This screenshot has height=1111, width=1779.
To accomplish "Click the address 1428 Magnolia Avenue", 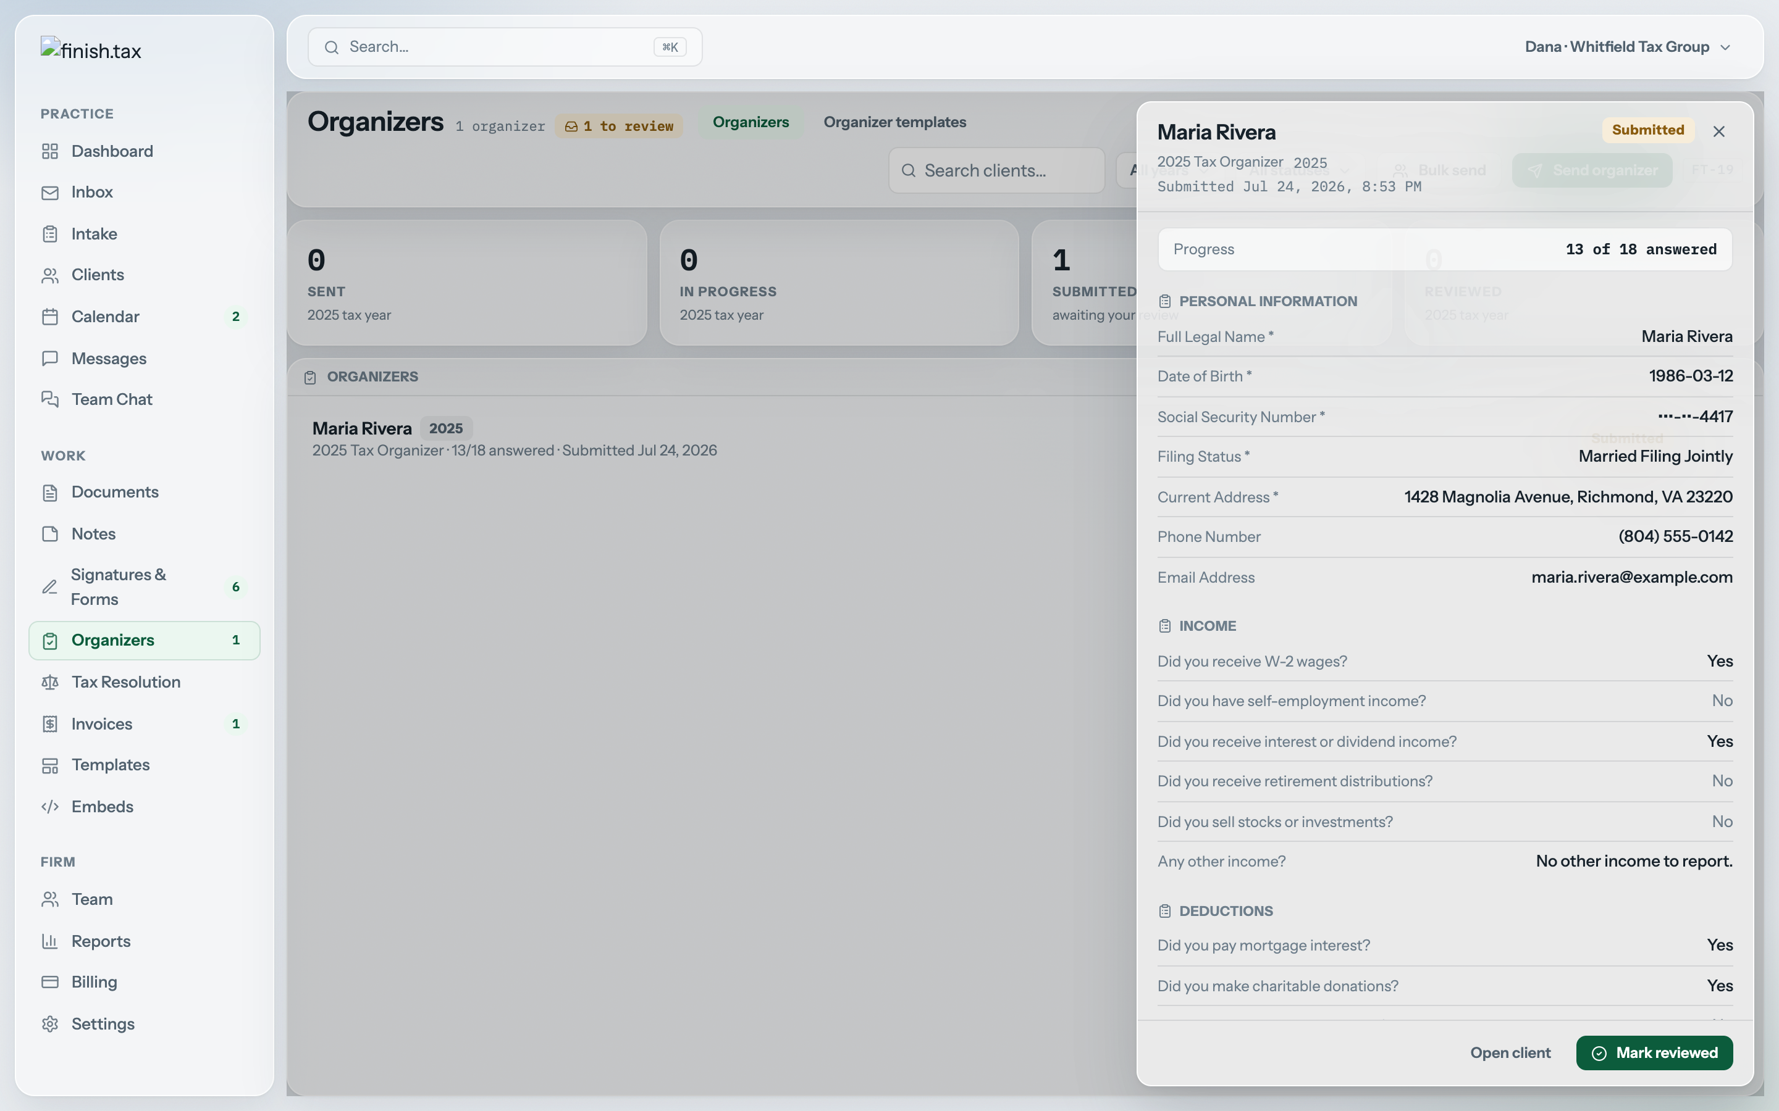I will click(1568, 497).
